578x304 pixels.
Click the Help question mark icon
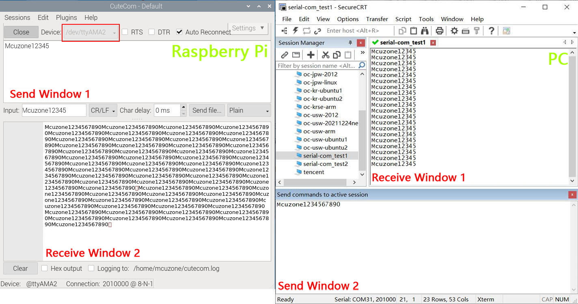491,31
